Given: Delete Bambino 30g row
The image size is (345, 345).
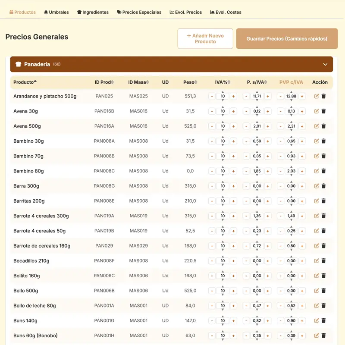Looking at the screenshot, I should [323, 141].
